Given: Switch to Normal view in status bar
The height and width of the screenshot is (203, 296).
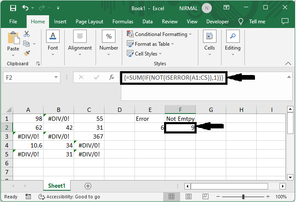Looking at the screenshot, I should (x=172, y=197).
